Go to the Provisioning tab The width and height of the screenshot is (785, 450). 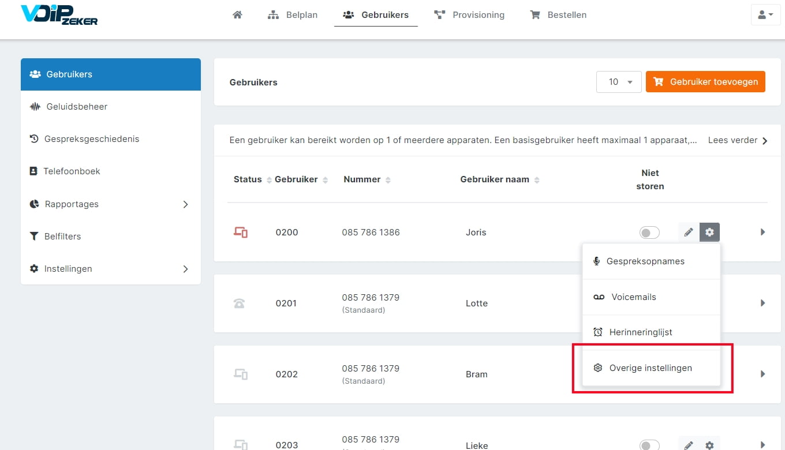click(x=469, y=15)
